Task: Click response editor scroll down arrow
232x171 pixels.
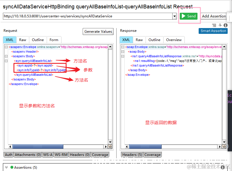Action: pos(224,142)
